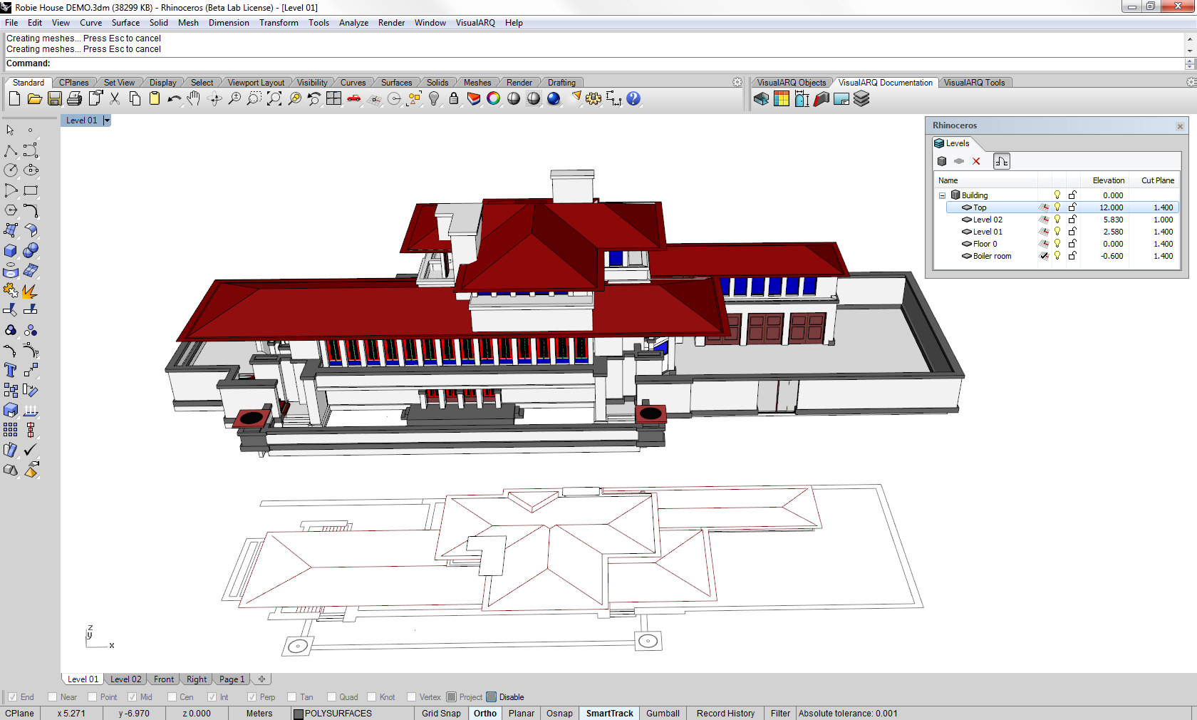1197x720 pixels.
Task: Open the File menu
Action: 11,23
